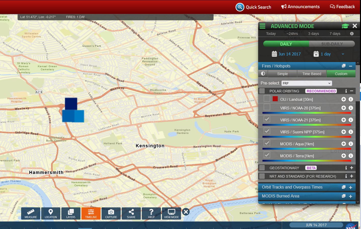Expand VIIRS / NOAA-21 plus icon
The width and height of the screenshot is (361, 229).
coord(344,120)
